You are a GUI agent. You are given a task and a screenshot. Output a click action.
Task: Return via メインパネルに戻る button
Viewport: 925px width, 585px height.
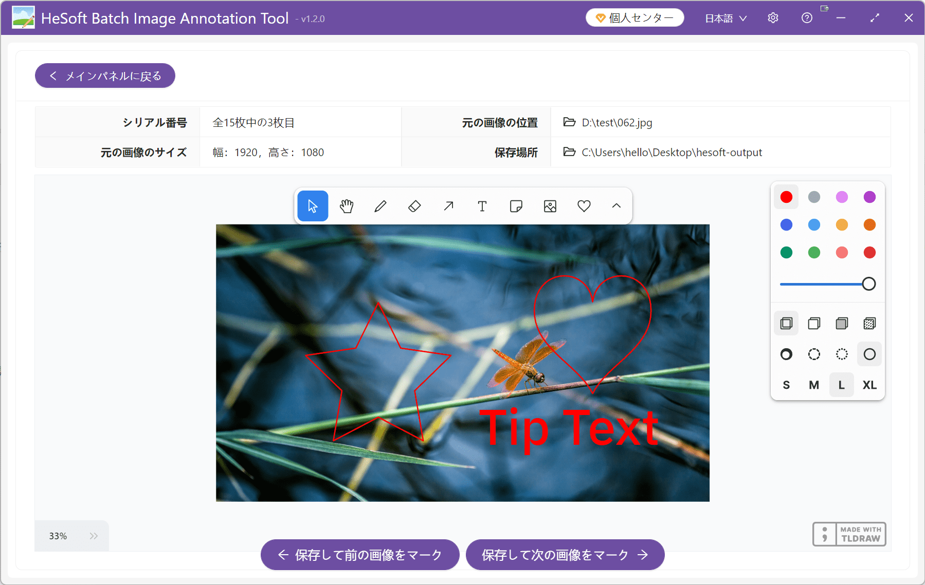(x=105, y=76)
